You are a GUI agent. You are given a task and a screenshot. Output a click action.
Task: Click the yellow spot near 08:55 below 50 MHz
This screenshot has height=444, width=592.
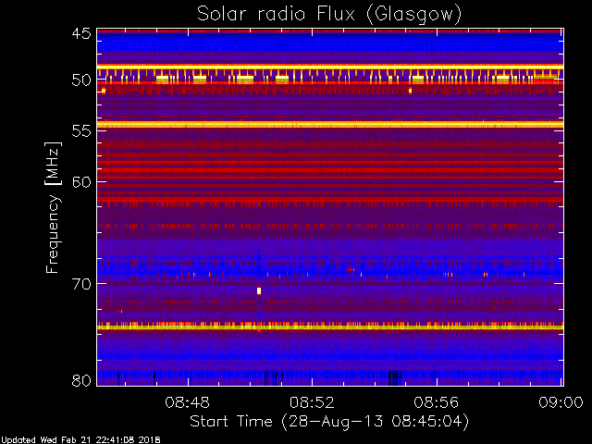[x=410, y=91]
